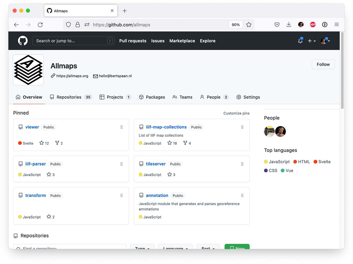Open the Sort dropdown
Viewport: 353px width, 264px height.
[208, 246]
